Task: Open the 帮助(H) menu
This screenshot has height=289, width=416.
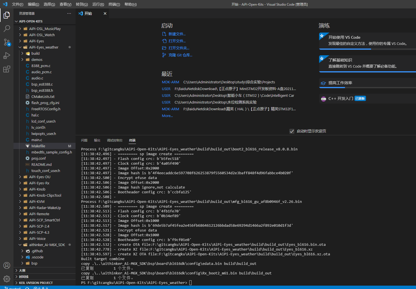Action: coord(130,4)
